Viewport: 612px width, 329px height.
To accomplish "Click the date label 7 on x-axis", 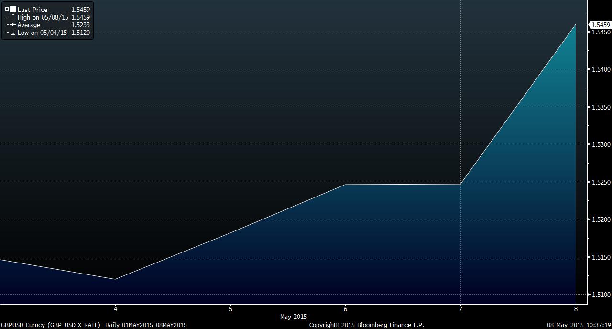I will point(460,309).
